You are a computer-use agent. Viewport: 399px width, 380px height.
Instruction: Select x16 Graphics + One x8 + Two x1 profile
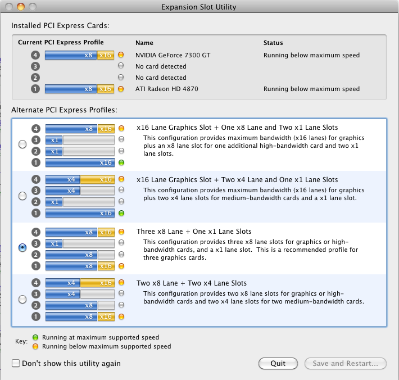click(x=22, y=144)
